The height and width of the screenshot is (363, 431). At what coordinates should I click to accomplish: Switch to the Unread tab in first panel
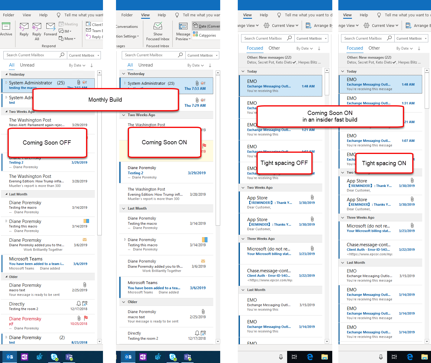point(27,65)
